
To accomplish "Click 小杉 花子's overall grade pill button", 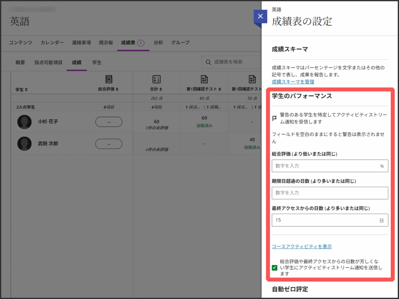I will pyautogui.click(x=109, y=122).
